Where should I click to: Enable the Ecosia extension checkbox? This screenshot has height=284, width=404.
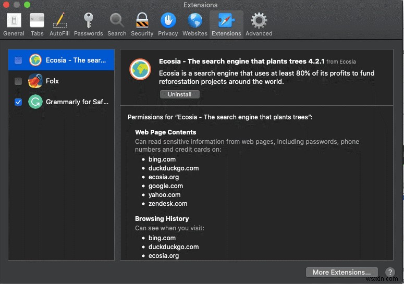tap(18, 60)
